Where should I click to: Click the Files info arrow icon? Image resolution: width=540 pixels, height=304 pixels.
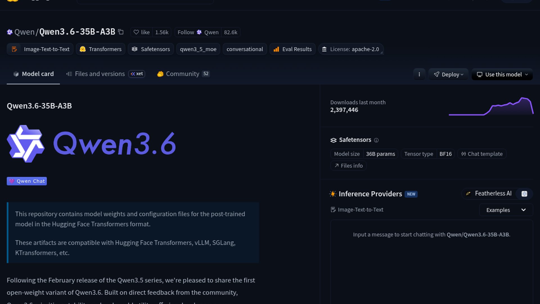click(x=337, y=166)
